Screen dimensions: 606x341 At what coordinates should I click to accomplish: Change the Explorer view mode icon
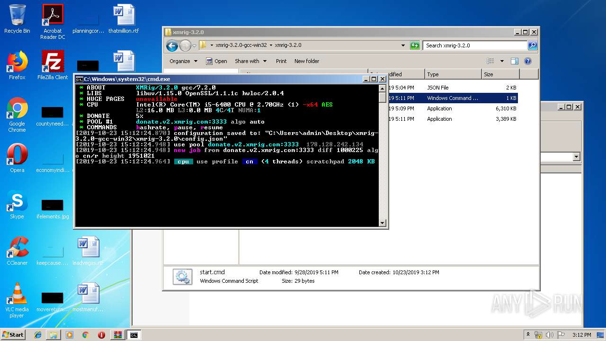click(490, 61)
